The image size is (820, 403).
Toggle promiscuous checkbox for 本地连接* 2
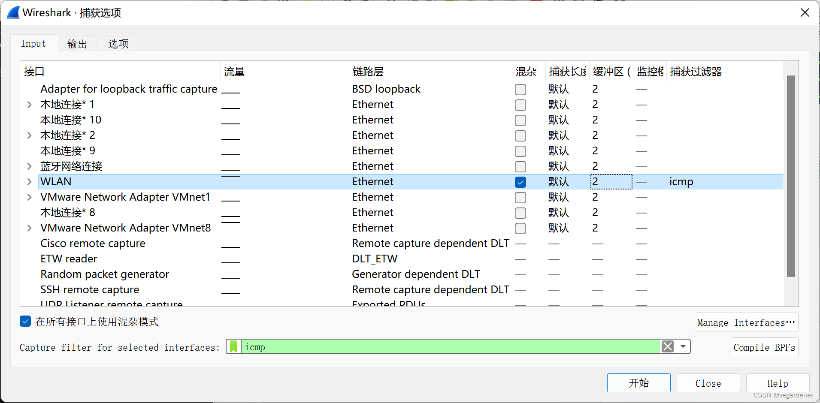pos(520,135)
